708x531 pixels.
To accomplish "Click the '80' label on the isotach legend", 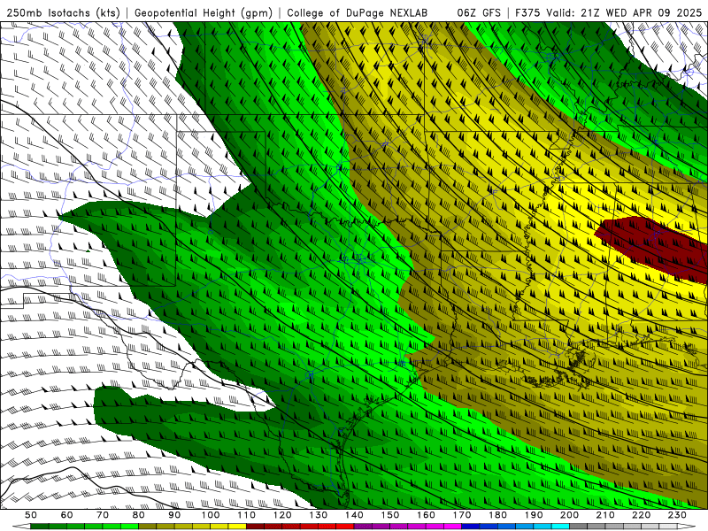I will tap(139, 515).
